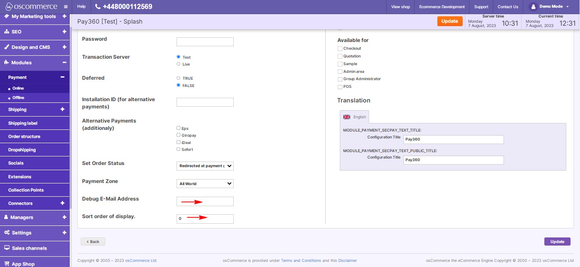Click the Sales channels monitor icon
This screenshot has height=267, width=580.
pyautogui.click(x=7, y=248)
